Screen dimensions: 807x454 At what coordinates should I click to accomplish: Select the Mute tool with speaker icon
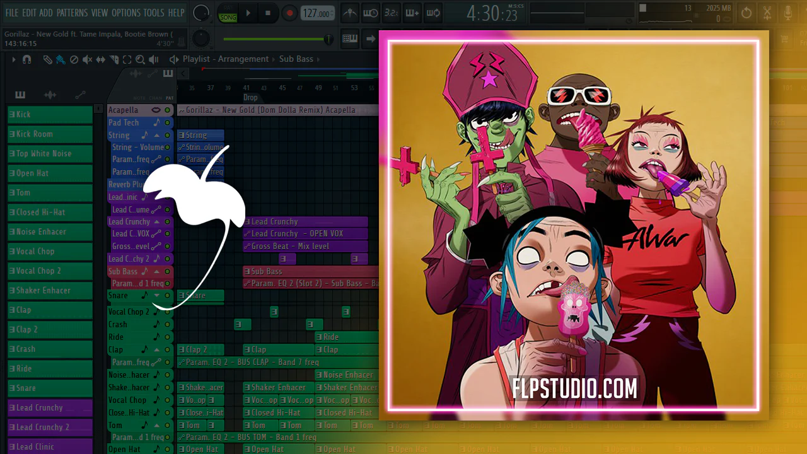(x=87, y=59)
